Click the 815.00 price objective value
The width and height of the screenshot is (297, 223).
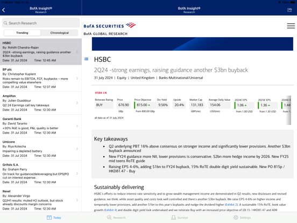tap(142, 105)
